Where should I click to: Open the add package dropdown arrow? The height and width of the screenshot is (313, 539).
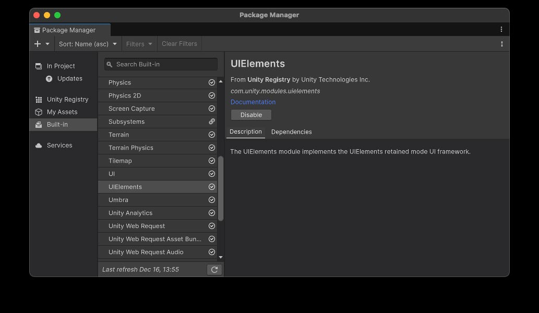pyautogui.click(x=47, y=44)
